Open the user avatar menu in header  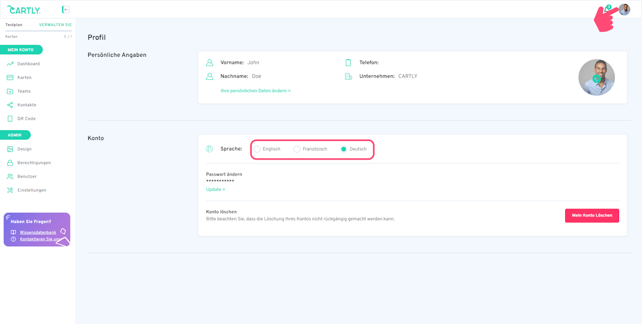624,10
